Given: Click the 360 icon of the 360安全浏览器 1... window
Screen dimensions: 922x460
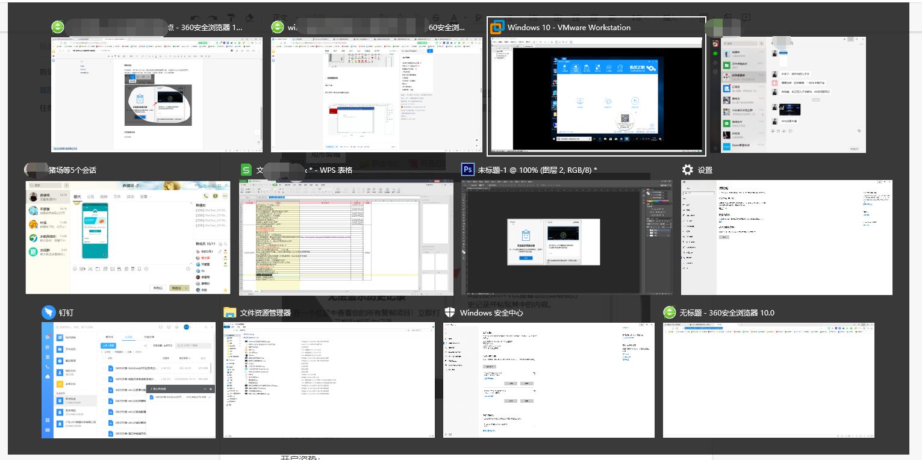Looking at the screenshot, I should click(58, 27).
